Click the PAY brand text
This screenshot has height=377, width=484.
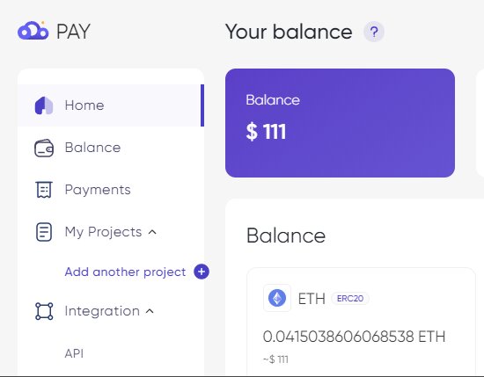73,32
